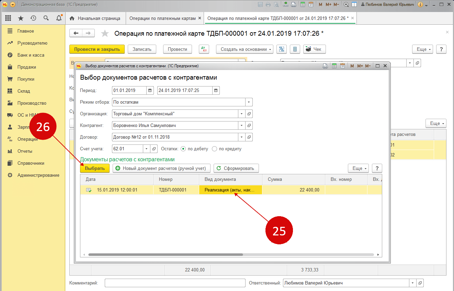
Task: Open the sections grid menu icon
Action: coord(8,18)
